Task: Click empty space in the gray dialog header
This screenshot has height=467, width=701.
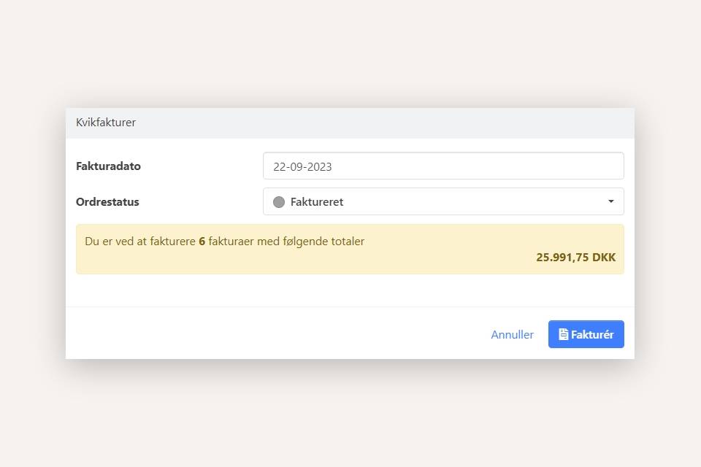Action: coord(380,123)
